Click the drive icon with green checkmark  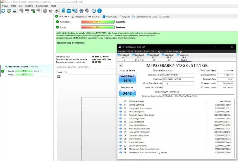pos(33,11)
